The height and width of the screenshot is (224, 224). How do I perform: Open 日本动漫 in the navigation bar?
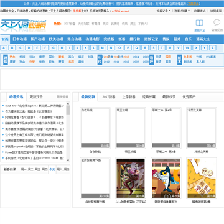[x=20, y=39]
